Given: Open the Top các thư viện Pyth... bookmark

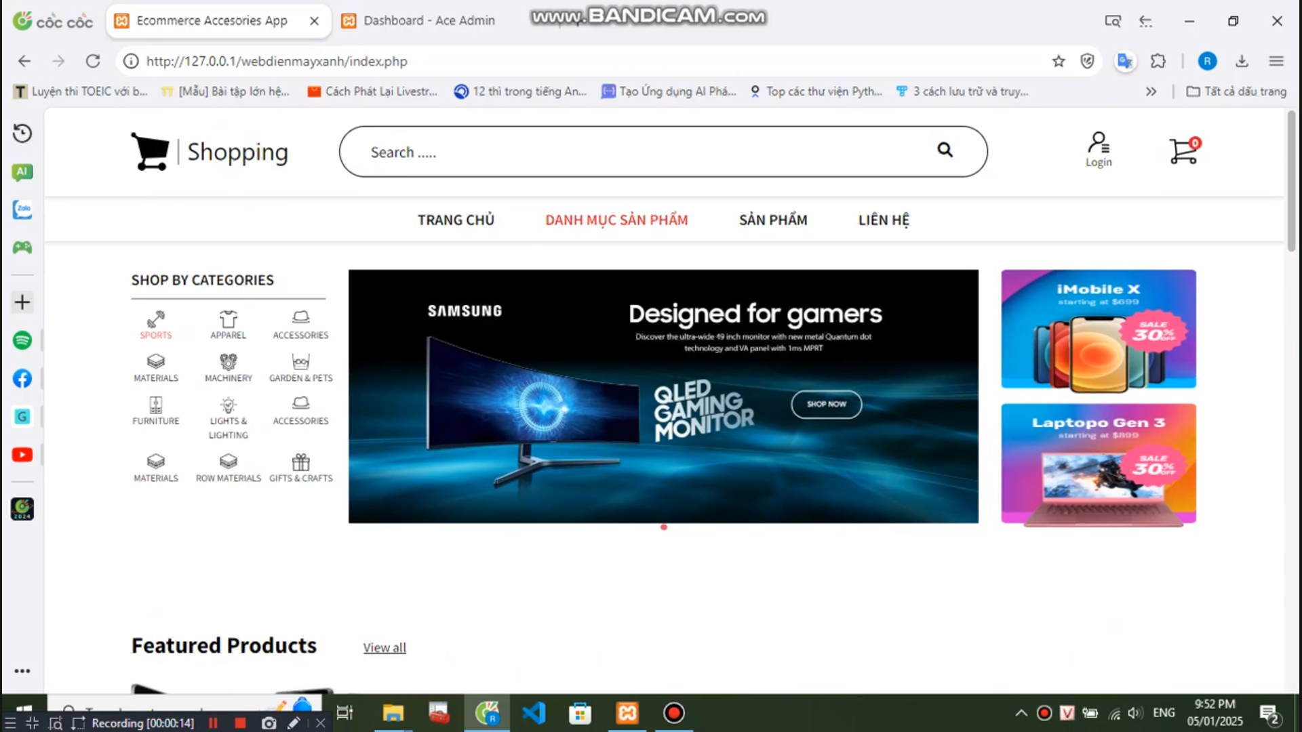Looking at the screenshot, I should click(x=816, y=91).
